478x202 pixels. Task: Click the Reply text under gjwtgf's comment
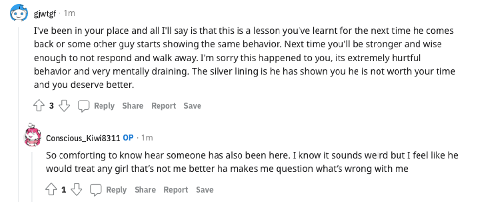[x=104, y=106]
